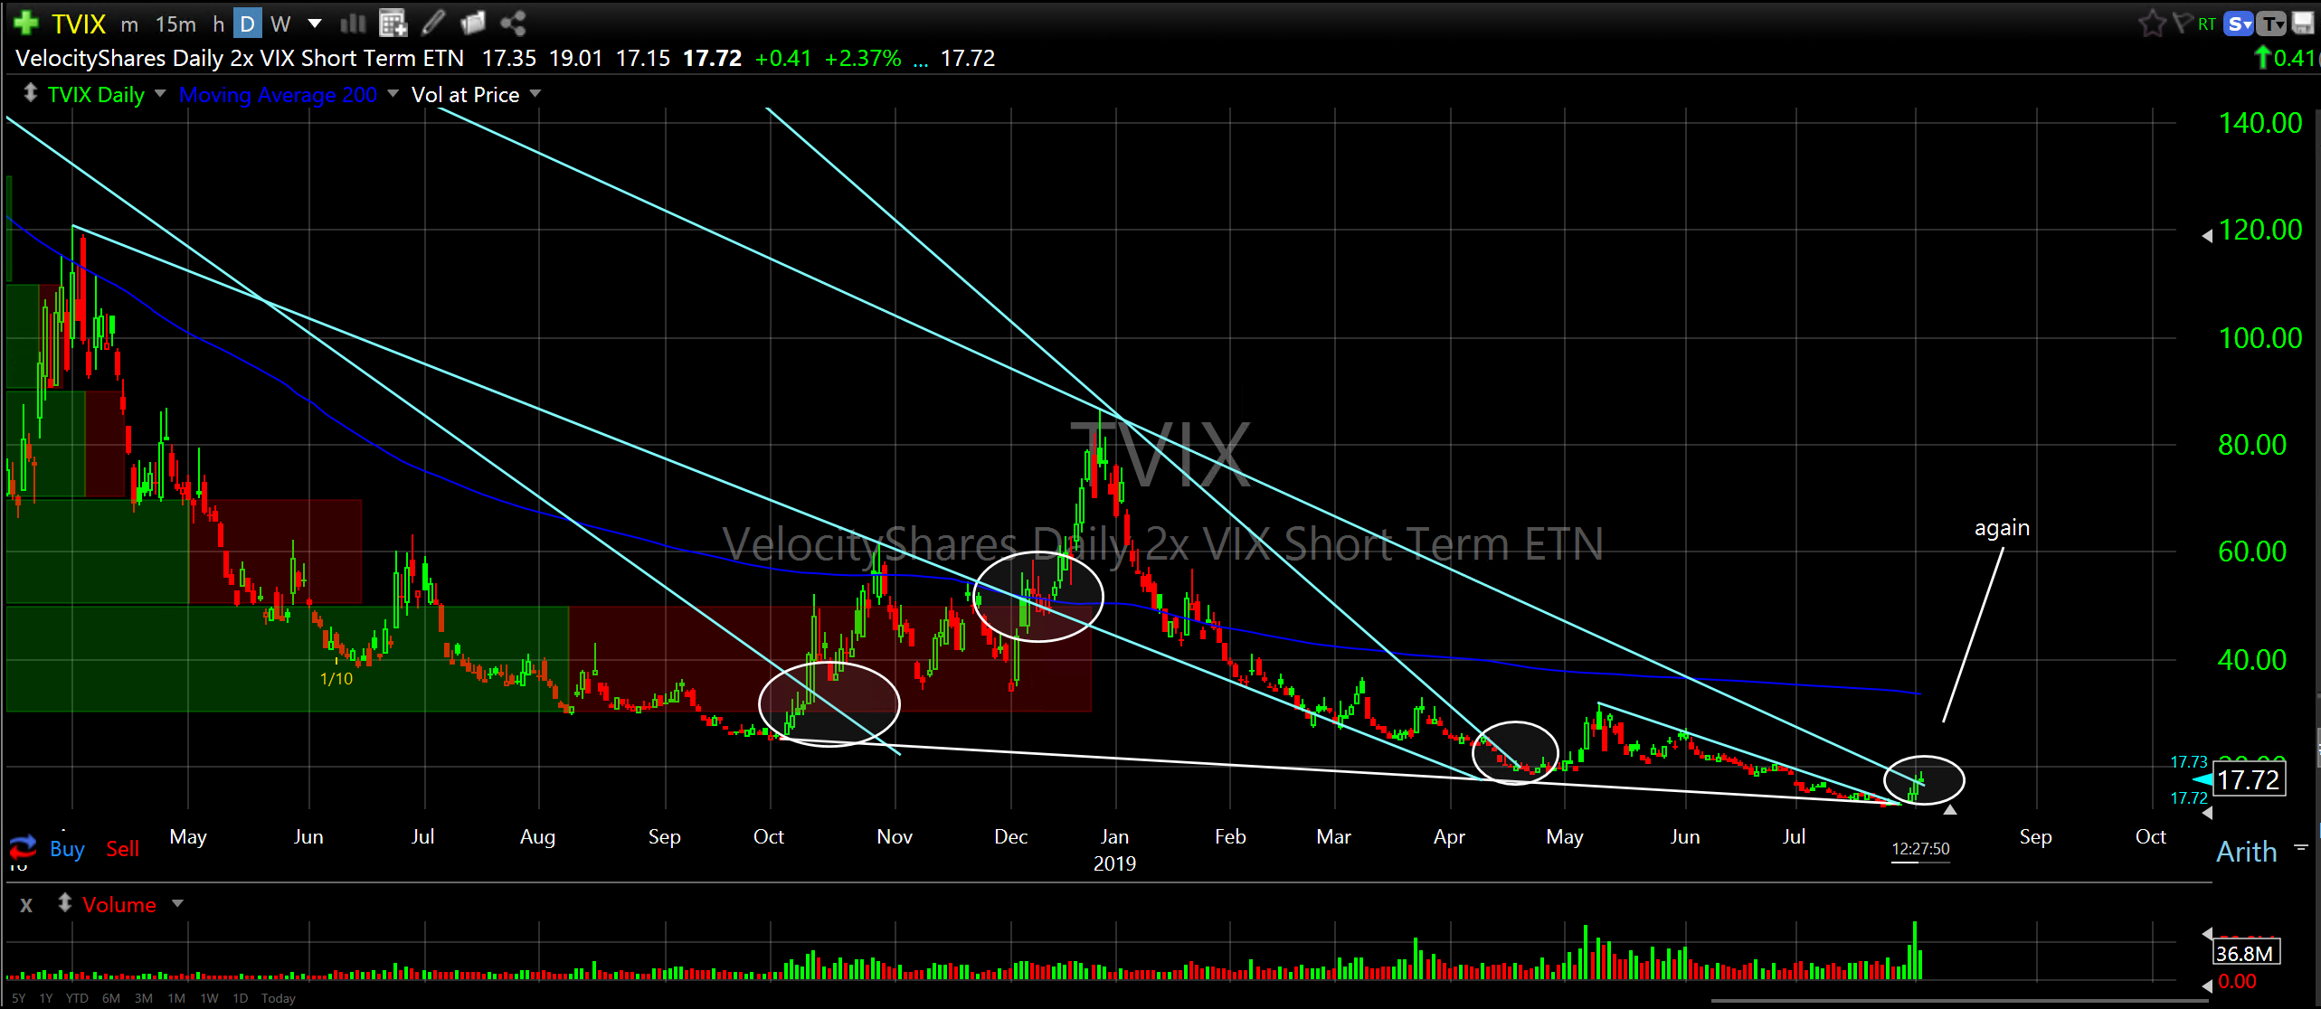Switch scale mode via Arith label
Viewport: 2321px width, 1009px height.
[2246, 852]
